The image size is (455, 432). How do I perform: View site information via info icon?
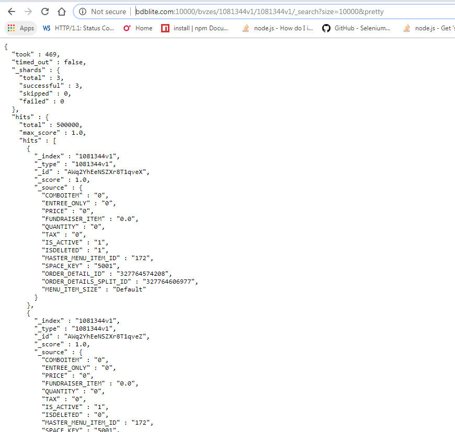point(82,11)
